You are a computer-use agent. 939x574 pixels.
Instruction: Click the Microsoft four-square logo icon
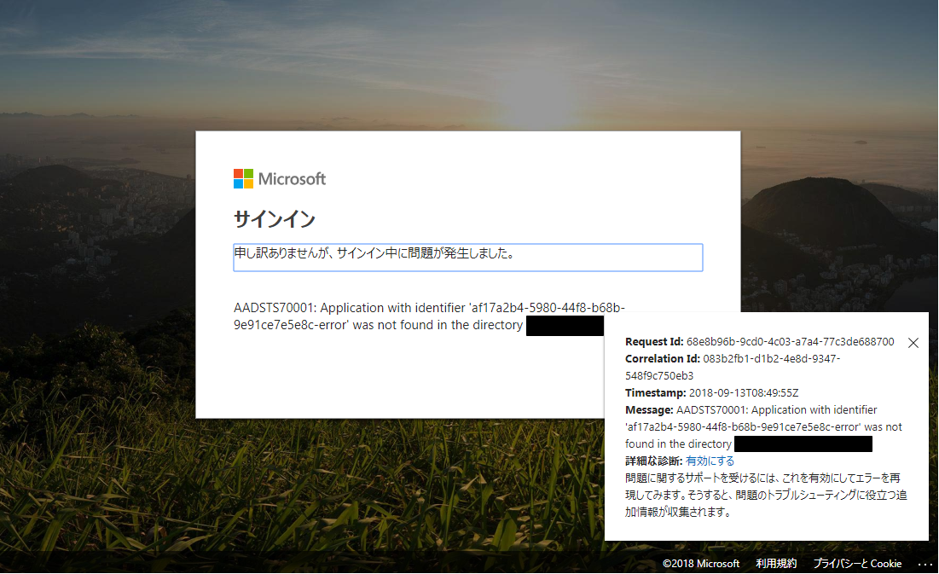click(x=243, y=178)
